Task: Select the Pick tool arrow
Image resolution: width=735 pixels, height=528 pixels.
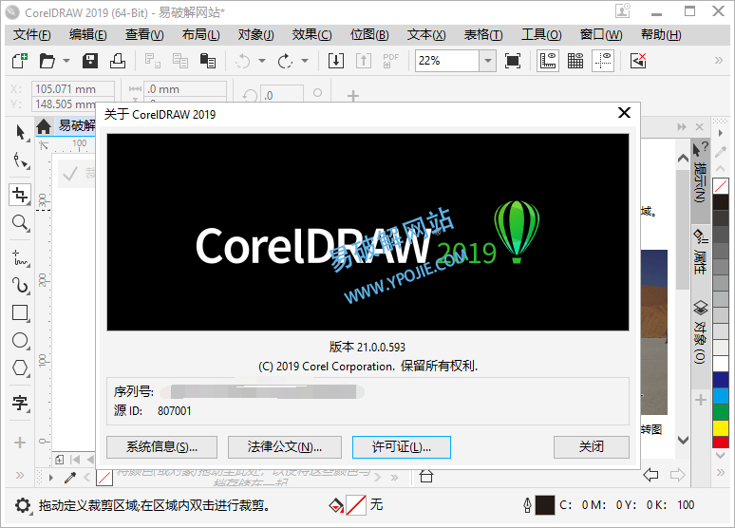Action: tap(20, 133)
